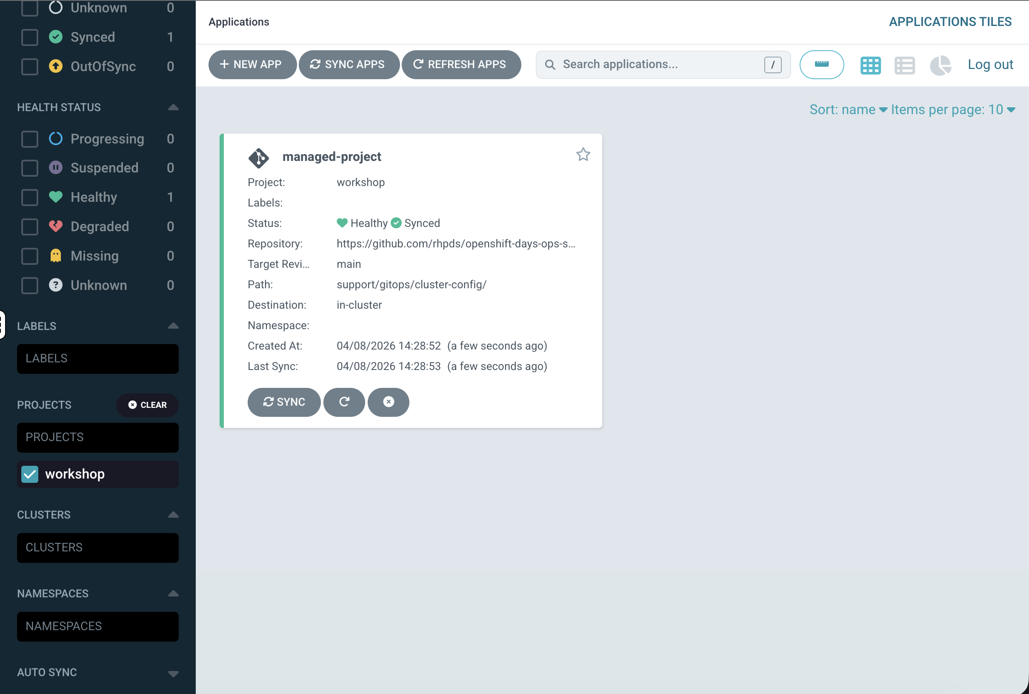Check the Progressing filter checkbox
The height and width of the screenshot is (694, 1029).
click(x=30, y=139)
